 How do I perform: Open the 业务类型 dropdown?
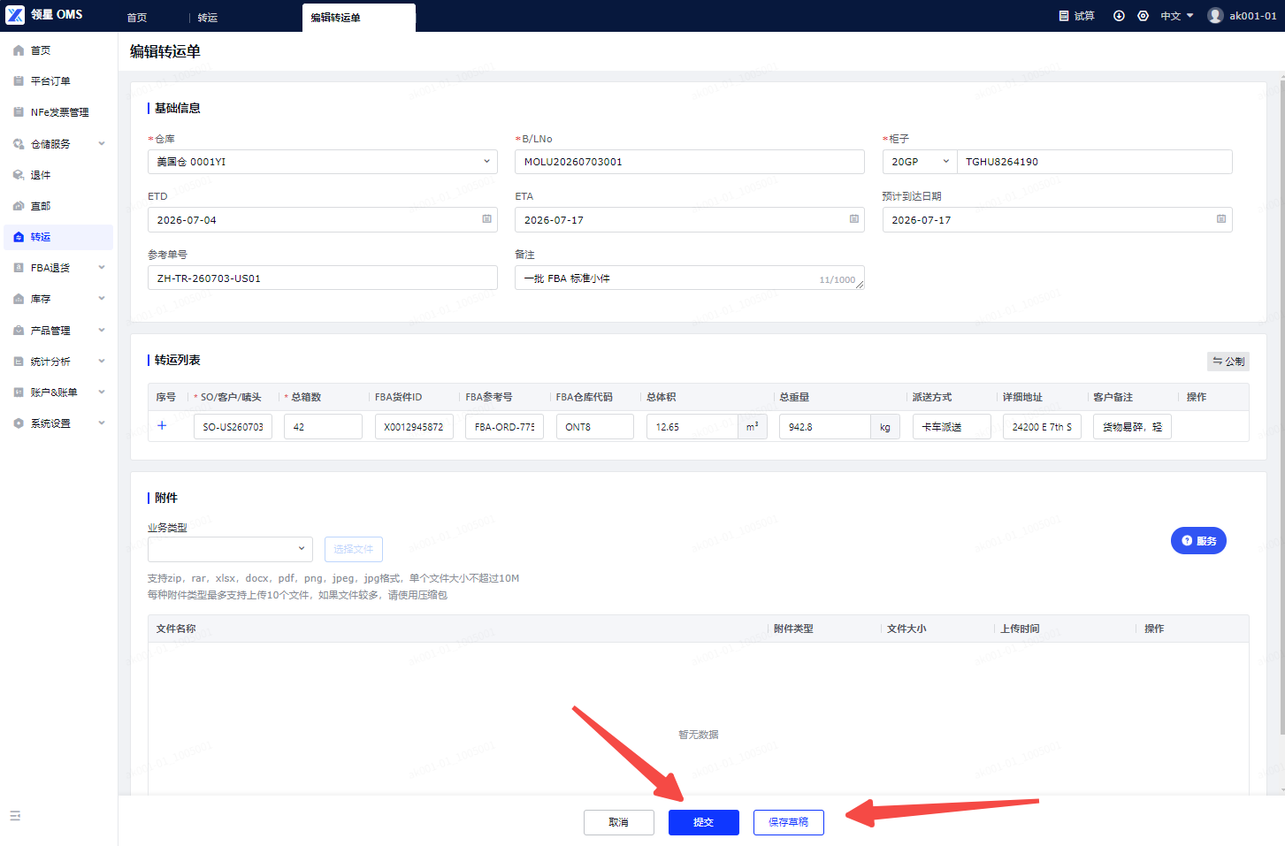(230, 549)
